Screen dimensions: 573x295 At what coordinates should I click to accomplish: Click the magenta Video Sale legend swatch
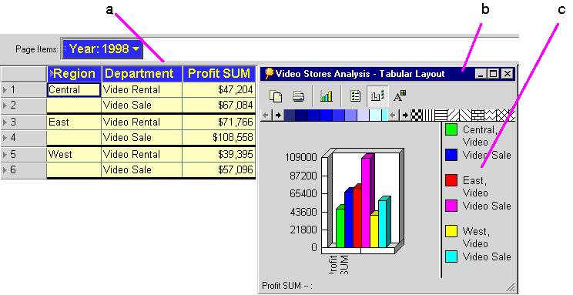(x=451, y=206)
